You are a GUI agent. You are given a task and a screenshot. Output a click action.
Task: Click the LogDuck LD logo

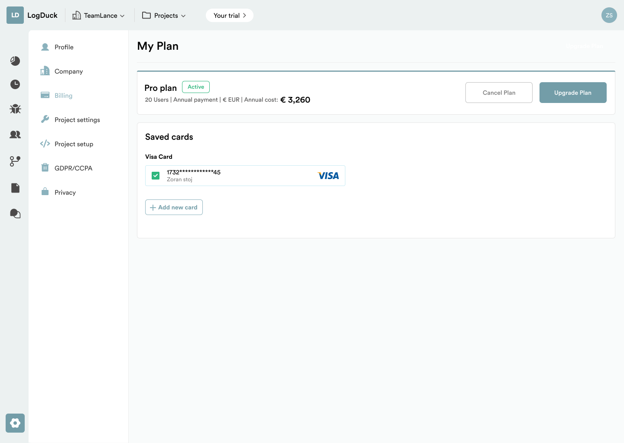(15, 15)
